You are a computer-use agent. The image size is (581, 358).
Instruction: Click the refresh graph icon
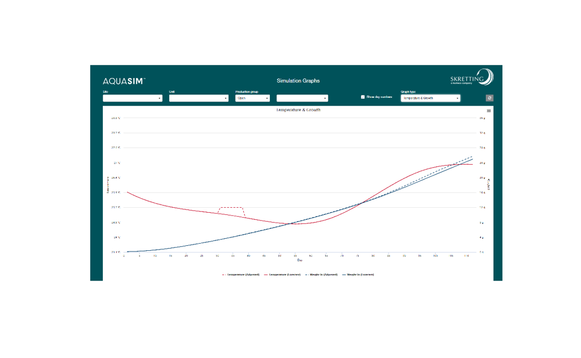[489, 98]
